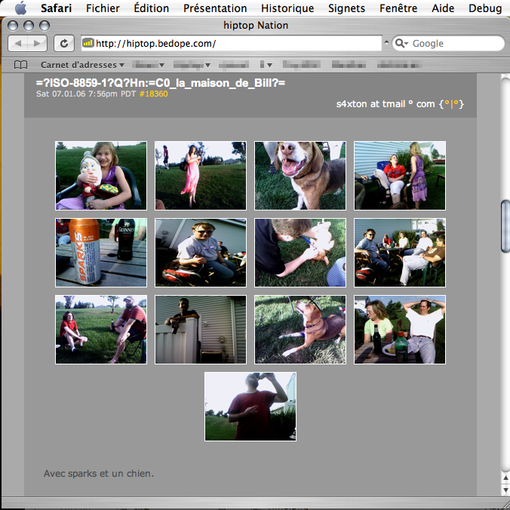Screen dimensions: 510x510
Task: Open the Historique menu
Action: coord(287,8)
